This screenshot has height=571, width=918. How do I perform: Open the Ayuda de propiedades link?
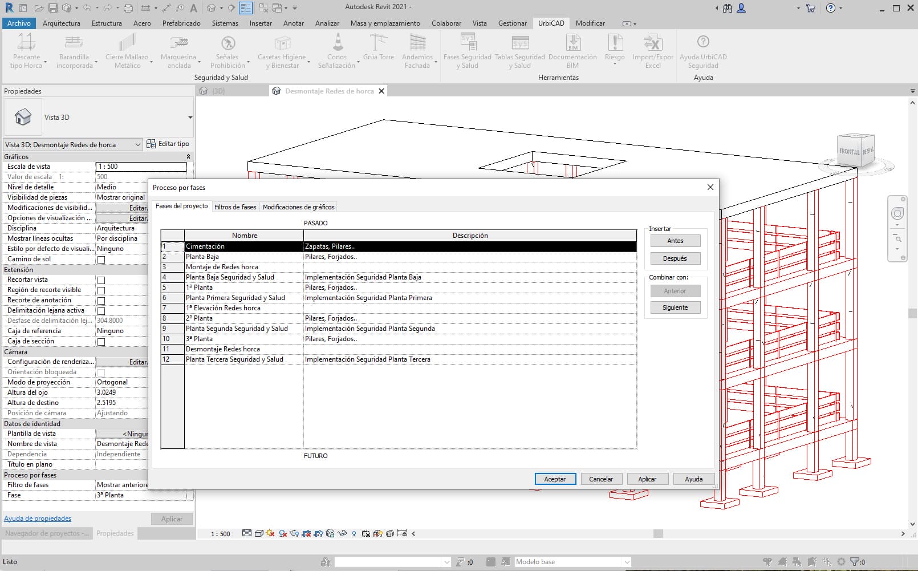tap(38, 519)
